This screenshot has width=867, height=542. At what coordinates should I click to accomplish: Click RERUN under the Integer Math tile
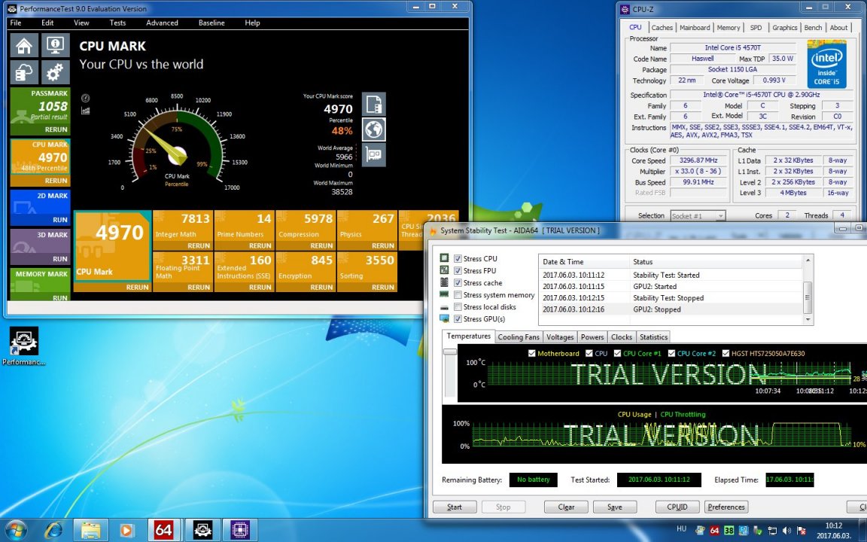point(199,245)
